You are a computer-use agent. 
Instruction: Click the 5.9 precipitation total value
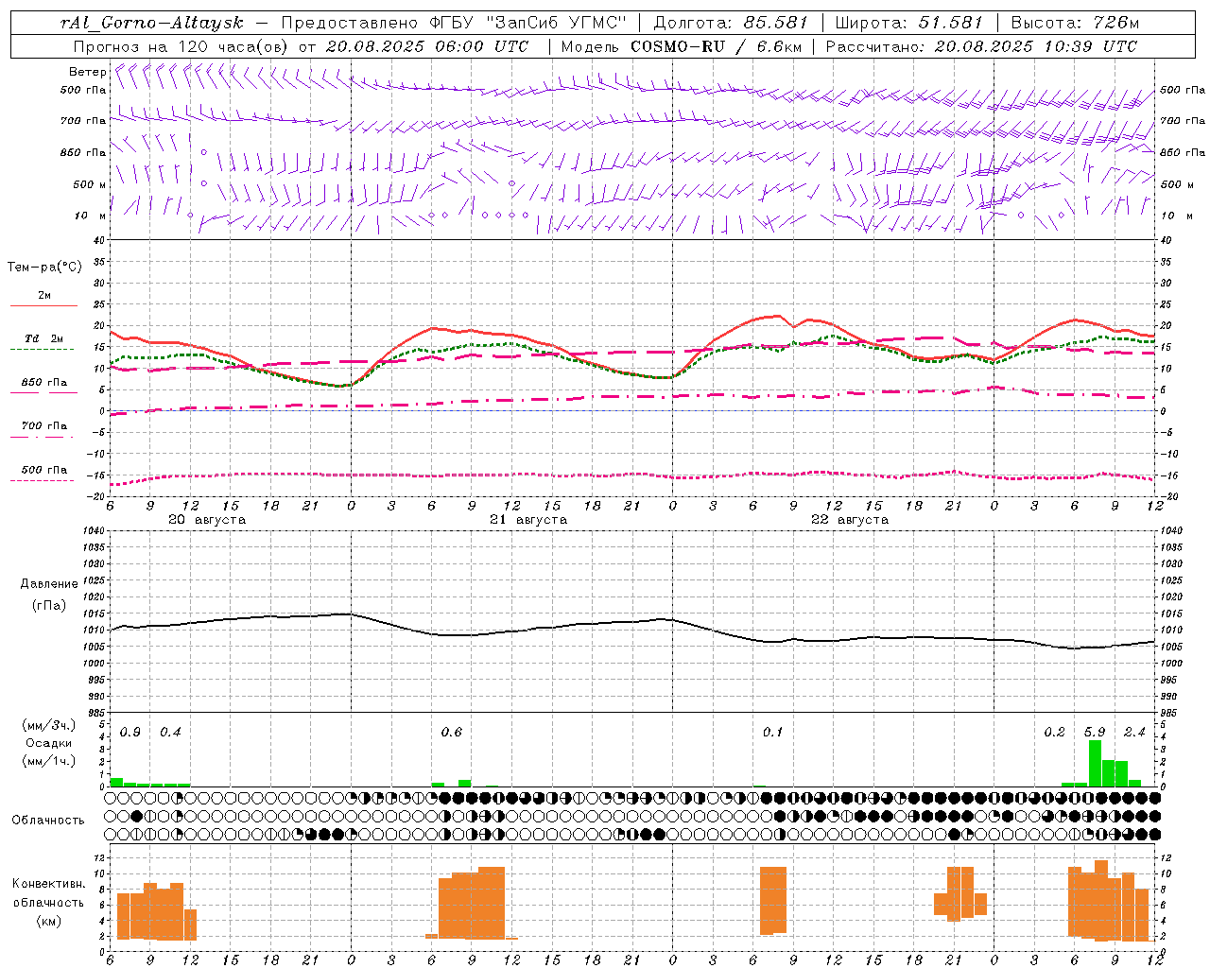1095,733
